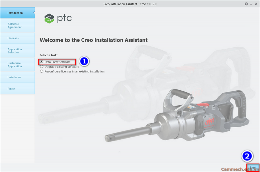This screenshot has height=172, width=260.
Task: Open Help using the question mark icon
Action: click(x=246, y=4)
